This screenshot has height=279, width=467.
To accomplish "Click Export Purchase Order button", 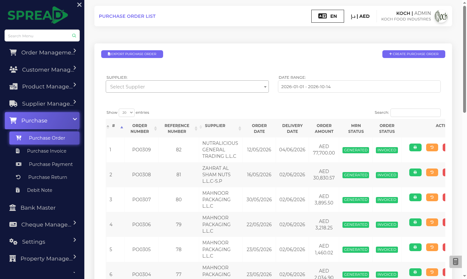I will point(132,54).
